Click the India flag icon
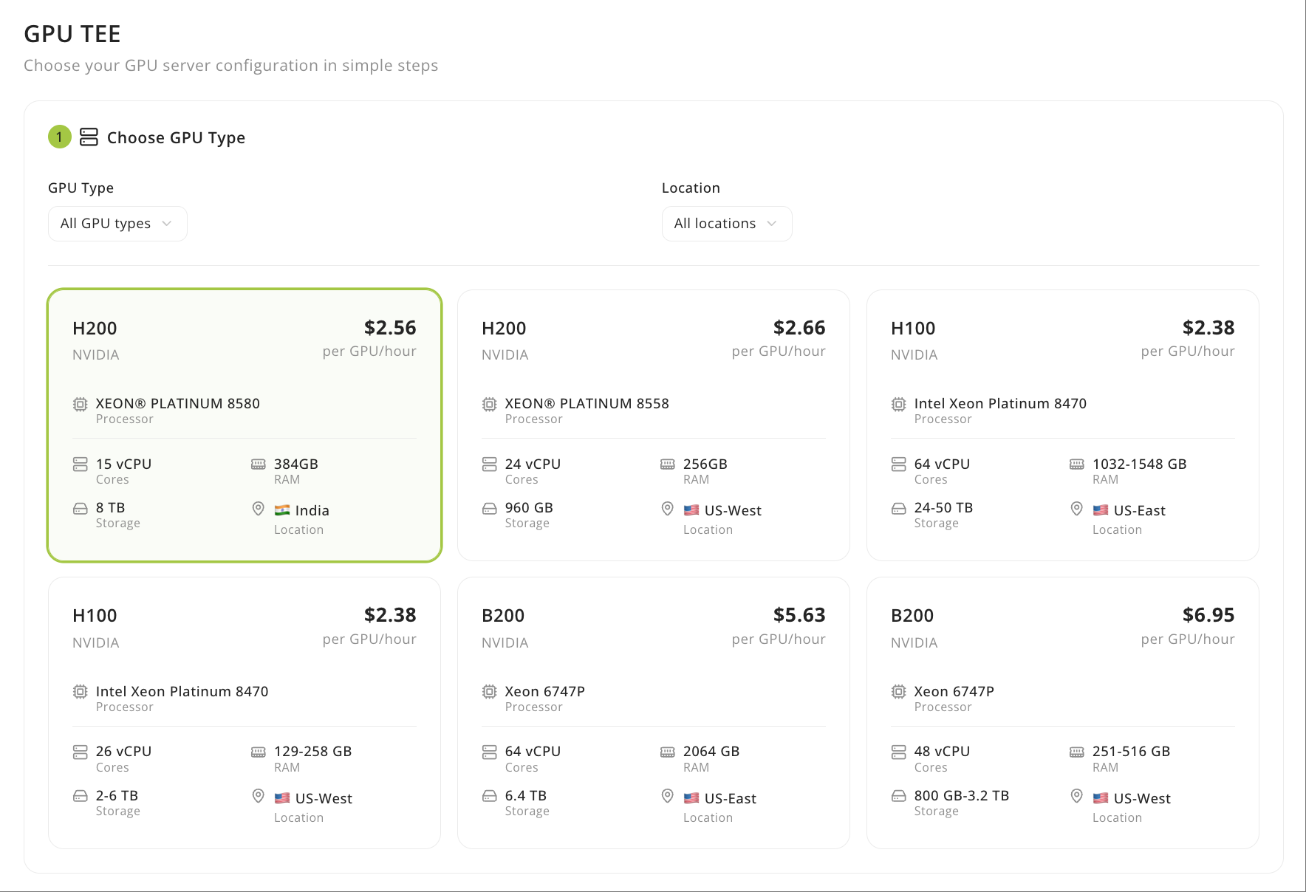 pyautogui.click(x=282, y=510)
